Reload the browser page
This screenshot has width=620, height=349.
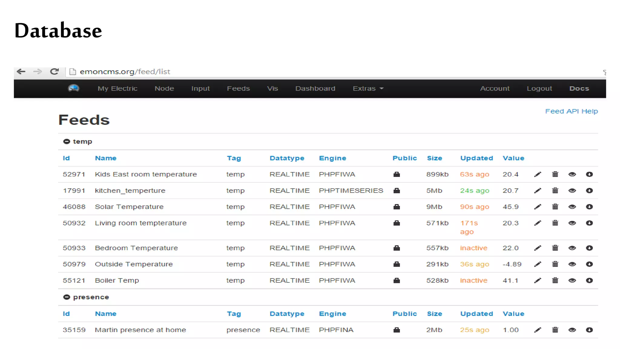[x=54, y=71]
